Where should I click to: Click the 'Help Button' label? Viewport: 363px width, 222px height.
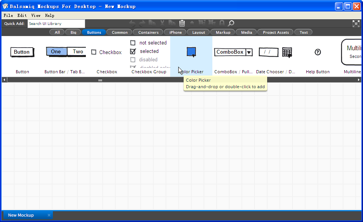click(x=318, y=72)
